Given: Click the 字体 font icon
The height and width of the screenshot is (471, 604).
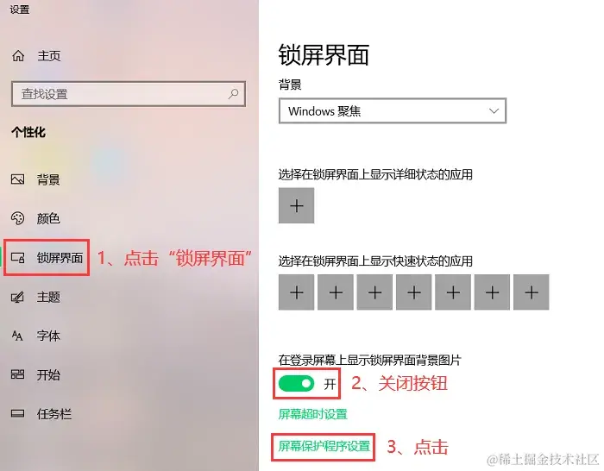Looking at the screenshot, I should [x=18, y=336].
